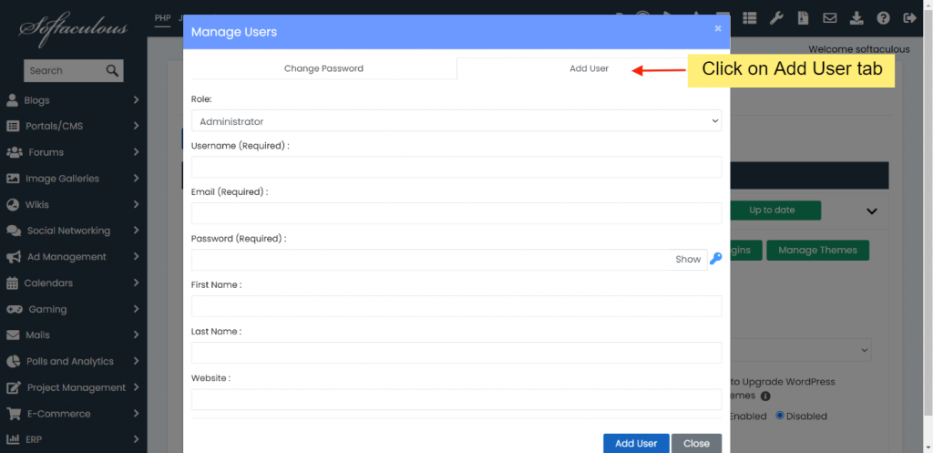Expand the Wikis category chevron
The image size is (933, 453).
pyautogui.click(x=137, y=205)
